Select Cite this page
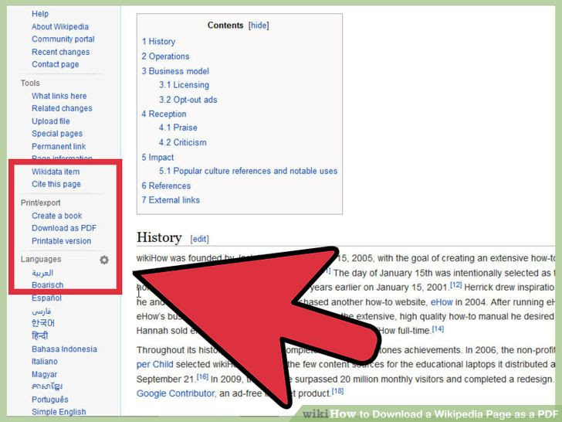Viewport: 562px width, 422px height. [56, 184]
